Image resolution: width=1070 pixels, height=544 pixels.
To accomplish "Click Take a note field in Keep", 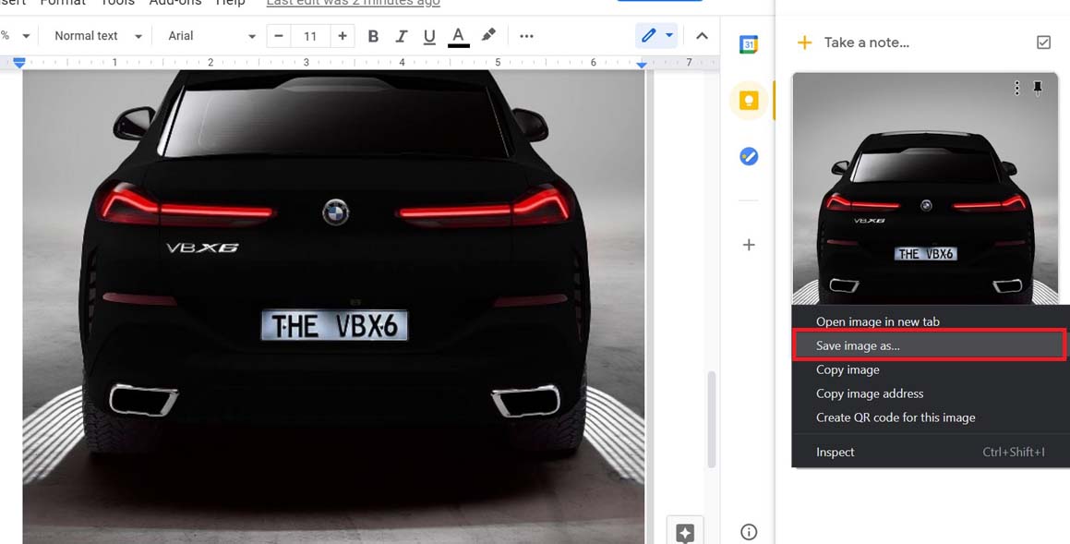I will (x=866, y=42).
